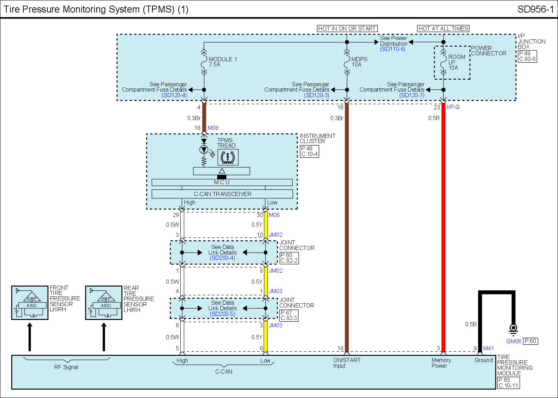Click arrow above front tire pressure sensor signal
The height and width of the screenshot is (398, 558).
click(30, 337)
